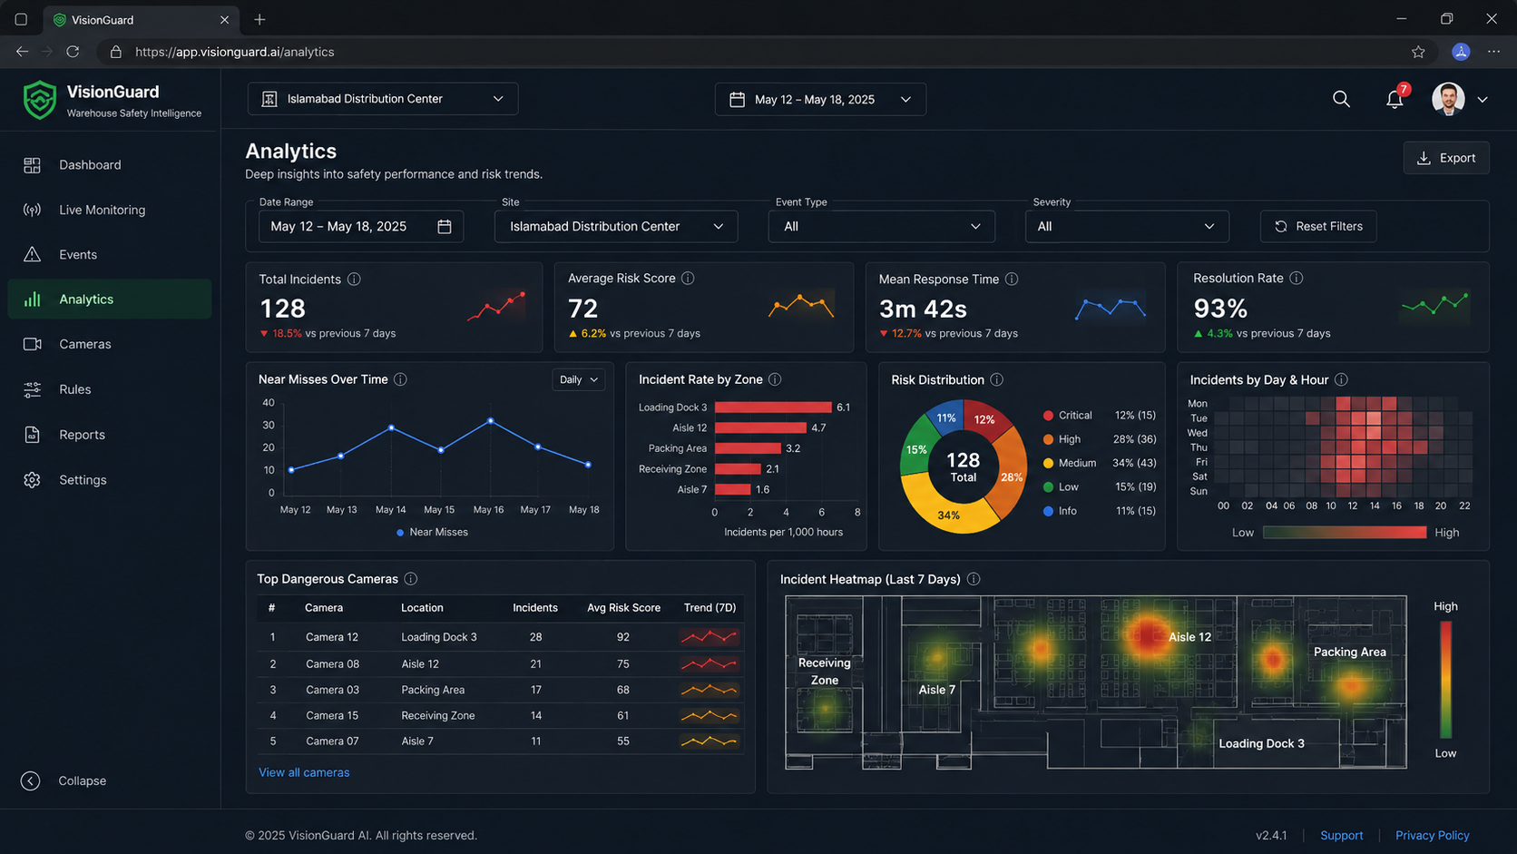Open Settings in the sidebar
Screen dimensions: 1517x854
110,480
